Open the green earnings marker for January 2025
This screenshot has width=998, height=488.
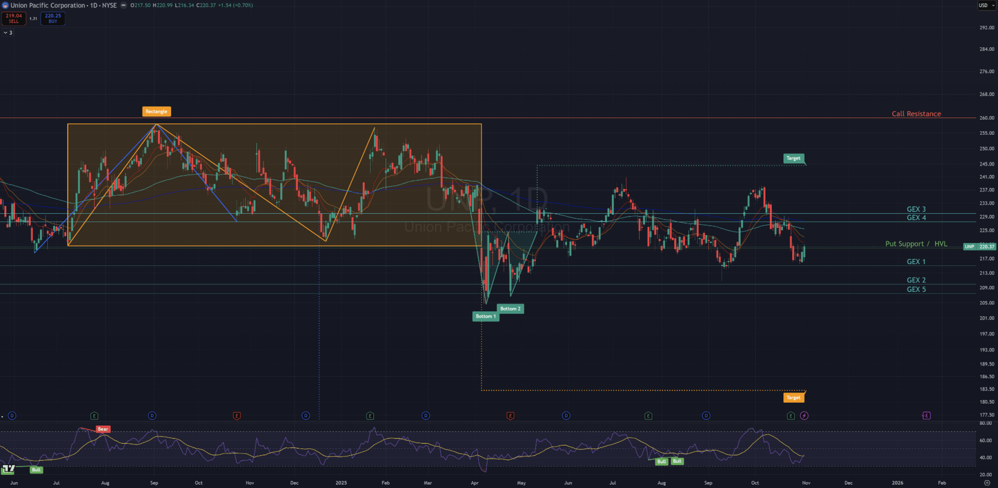click(x=370, y=416)
